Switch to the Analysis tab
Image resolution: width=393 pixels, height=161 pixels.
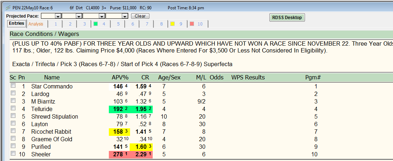pos(36,24)
